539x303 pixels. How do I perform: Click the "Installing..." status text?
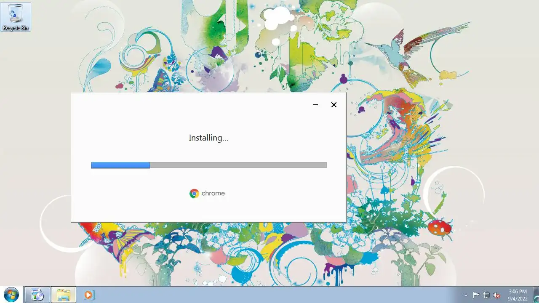pyautogui.click(x=208, y=138)
